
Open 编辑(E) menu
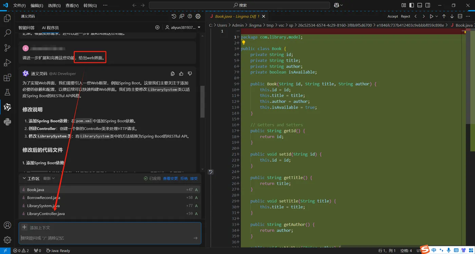(37, 5)
